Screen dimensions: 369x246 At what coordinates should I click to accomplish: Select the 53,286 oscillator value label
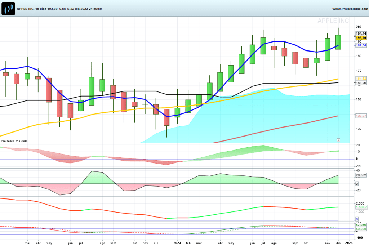[x=361, y=229]
